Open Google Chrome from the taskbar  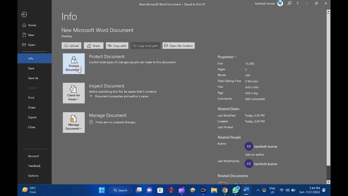[x=225, y=190]
